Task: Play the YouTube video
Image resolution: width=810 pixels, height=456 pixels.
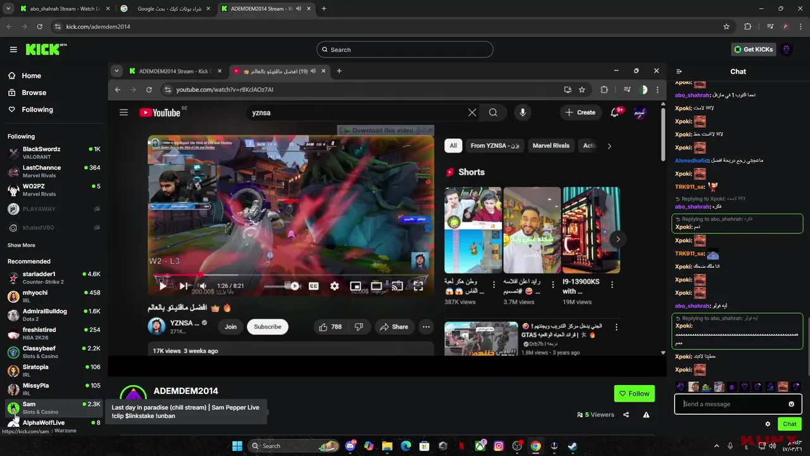Action: (163, 286)
